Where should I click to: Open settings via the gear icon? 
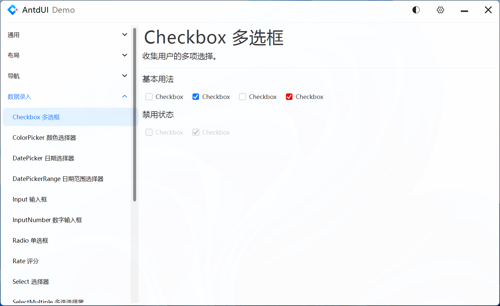[440, 10]
